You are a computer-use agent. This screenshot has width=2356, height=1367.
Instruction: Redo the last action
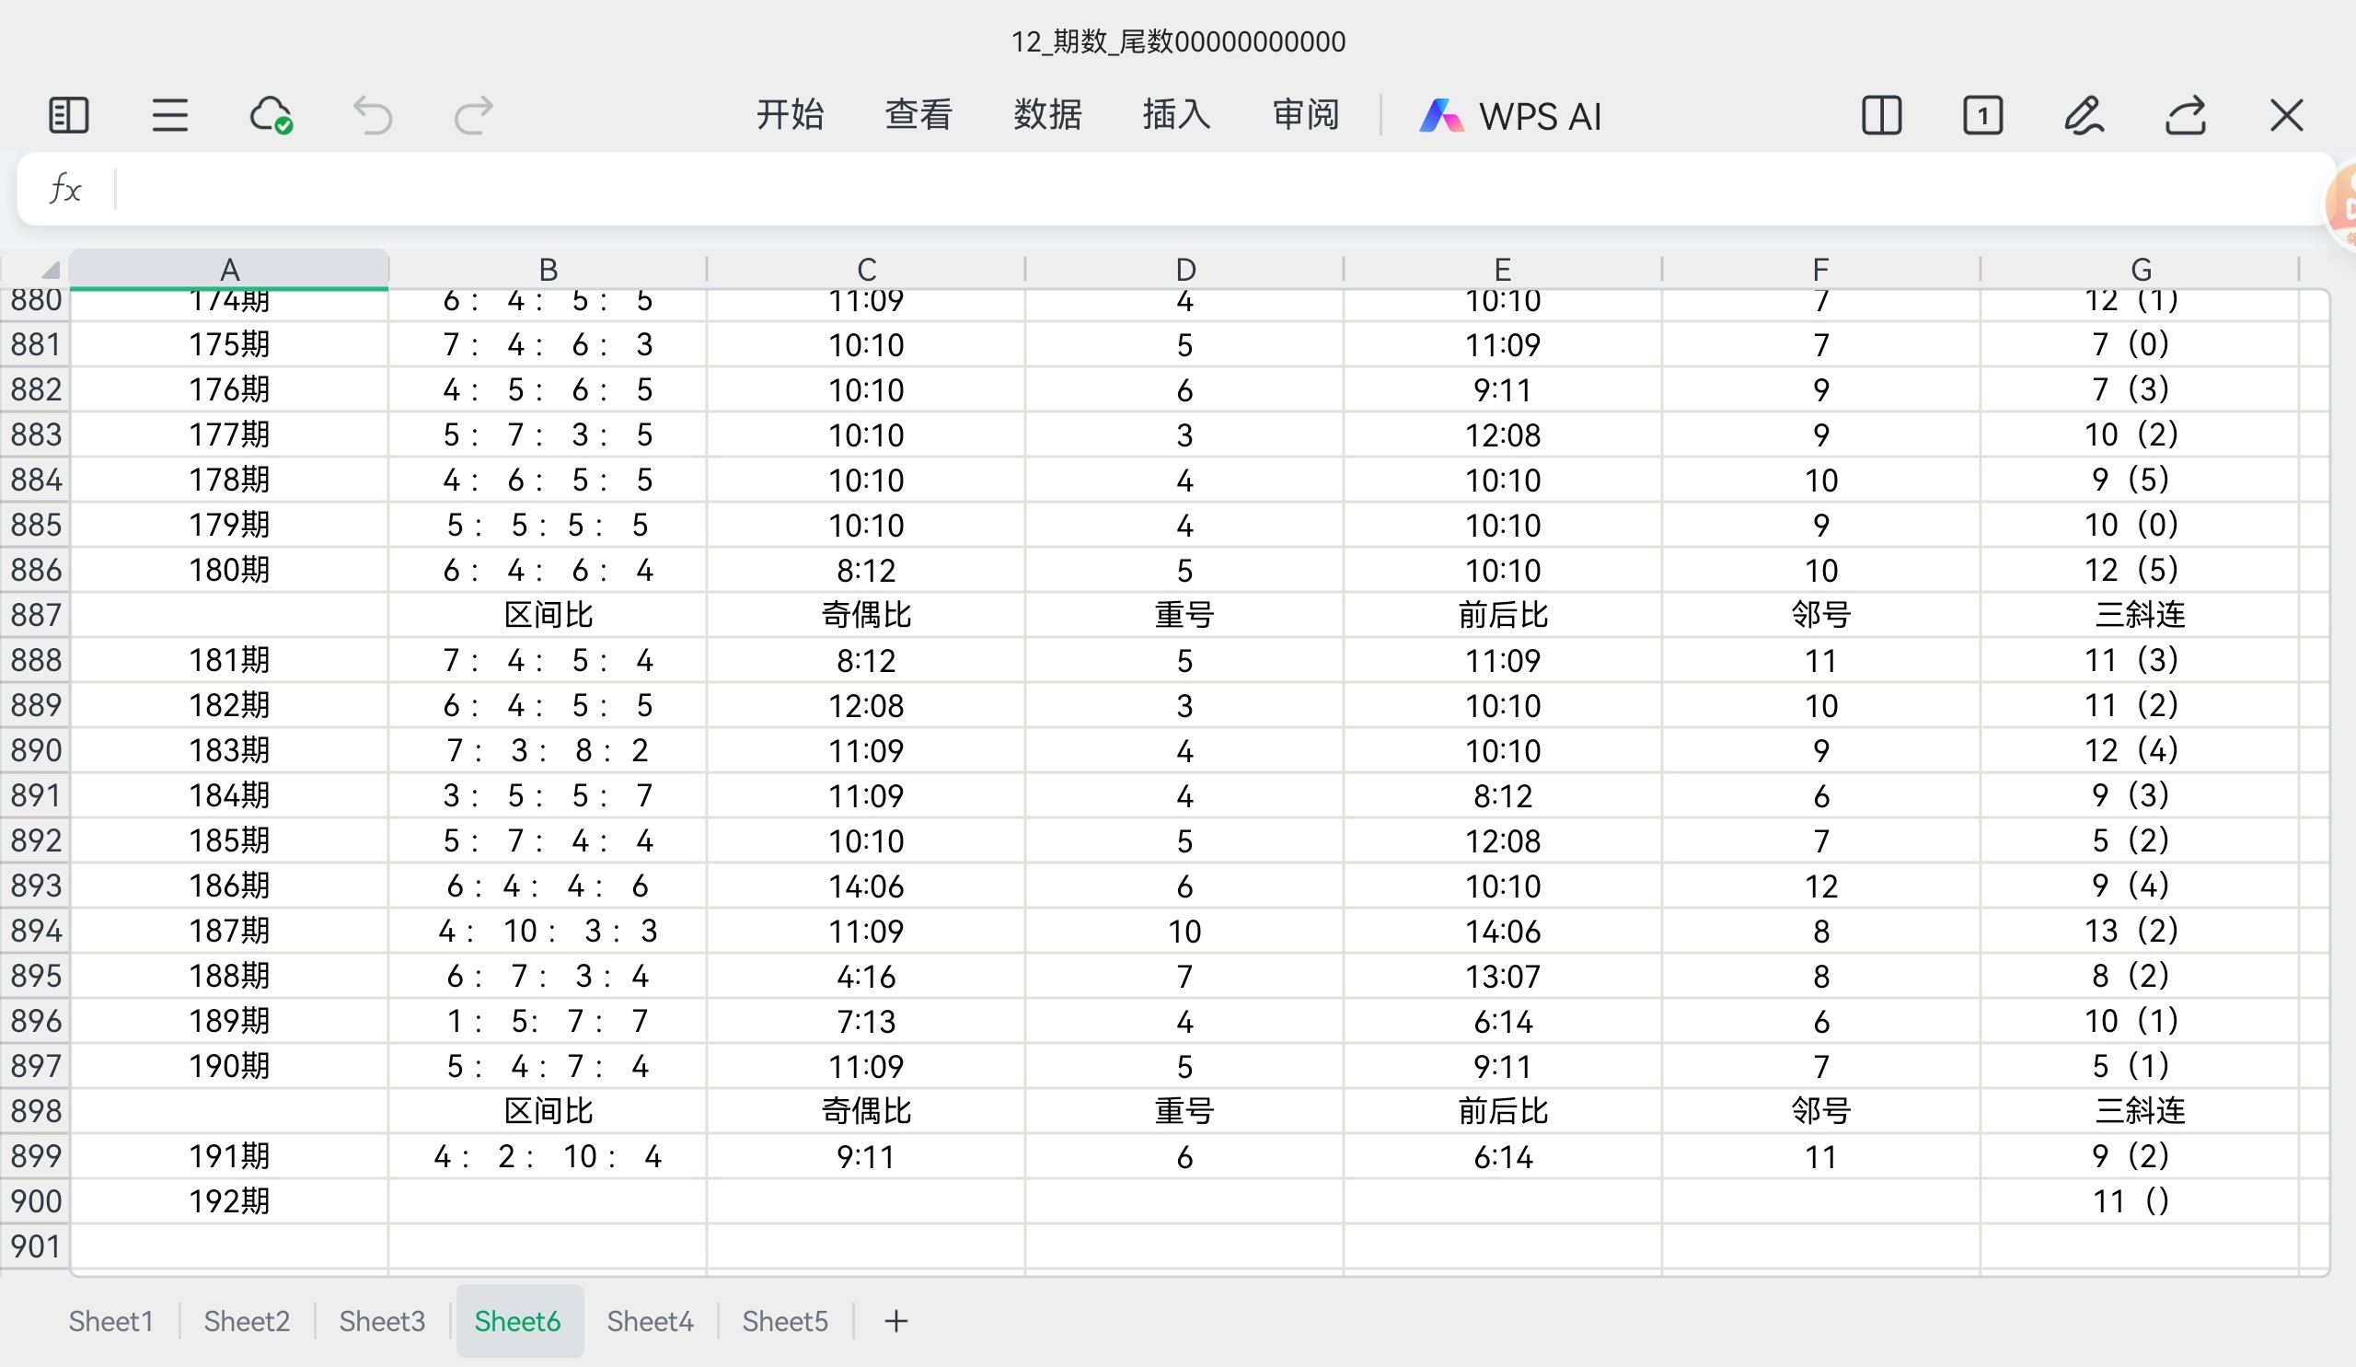pos(473,116)
